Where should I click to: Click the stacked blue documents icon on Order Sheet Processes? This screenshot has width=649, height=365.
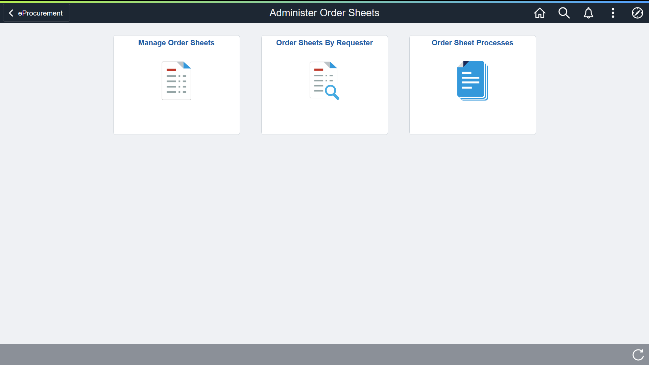click(x=472, y=80)
